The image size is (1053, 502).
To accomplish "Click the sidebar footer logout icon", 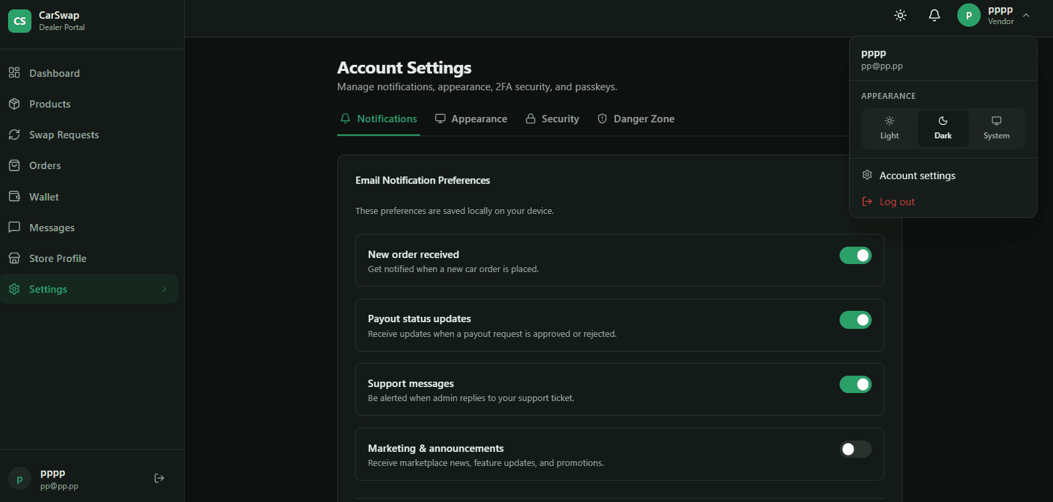I will pyautogui.click(x=159, y=478).
